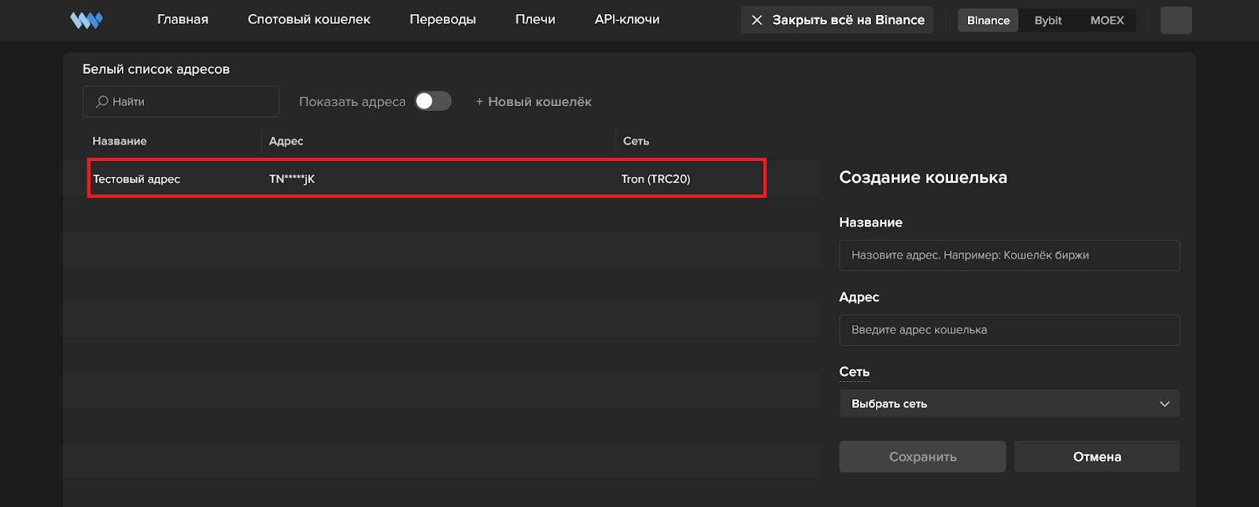Click the user avatar in top-right corner
Image resolution: width=1259 pixels, height=507 pixels.
(1176, 20)
